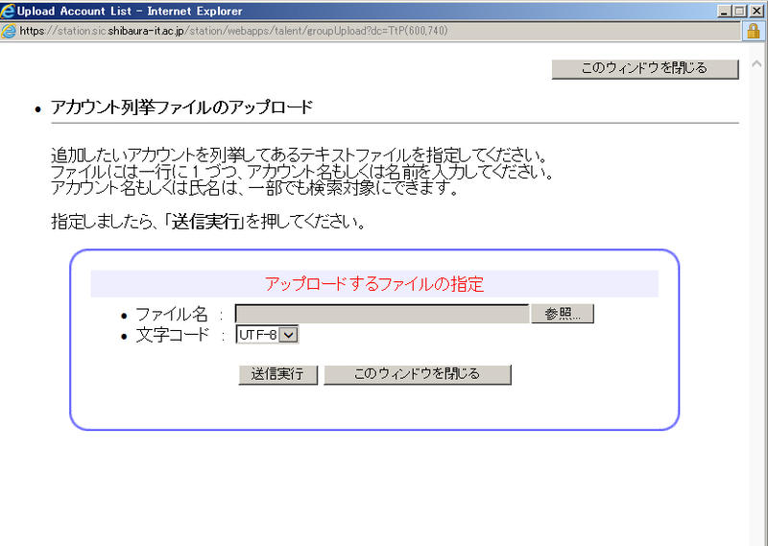The height and width of the screenshot is (546, 768).
Task: Click the top このウィンドウを閉じる button
Action: click(644, 68)
